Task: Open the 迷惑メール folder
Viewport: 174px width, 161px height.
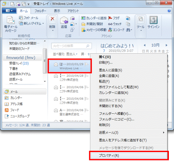Action: 16,80
